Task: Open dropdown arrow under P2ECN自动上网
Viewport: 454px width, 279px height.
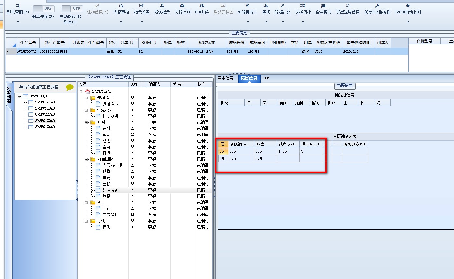Action: click(x=408, y=22)
